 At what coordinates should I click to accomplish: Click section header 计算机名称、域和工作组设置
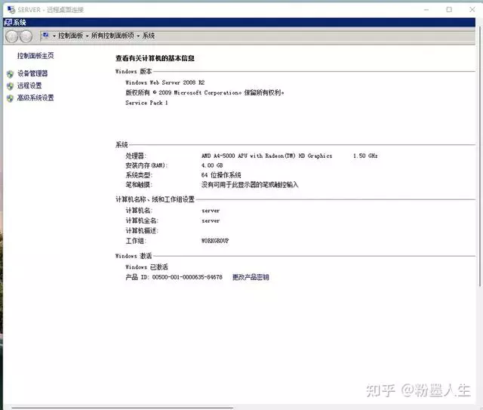coord(155,199)
